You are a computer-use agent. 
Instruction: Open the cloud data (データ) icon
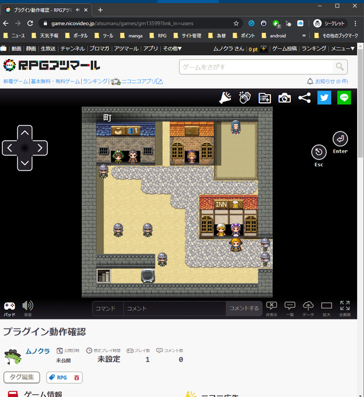308,309
